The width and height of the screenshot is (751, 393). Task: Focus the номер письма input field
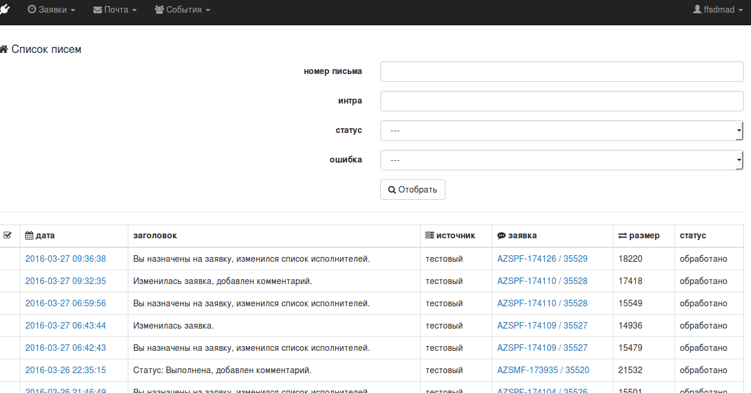click(561, 72)
